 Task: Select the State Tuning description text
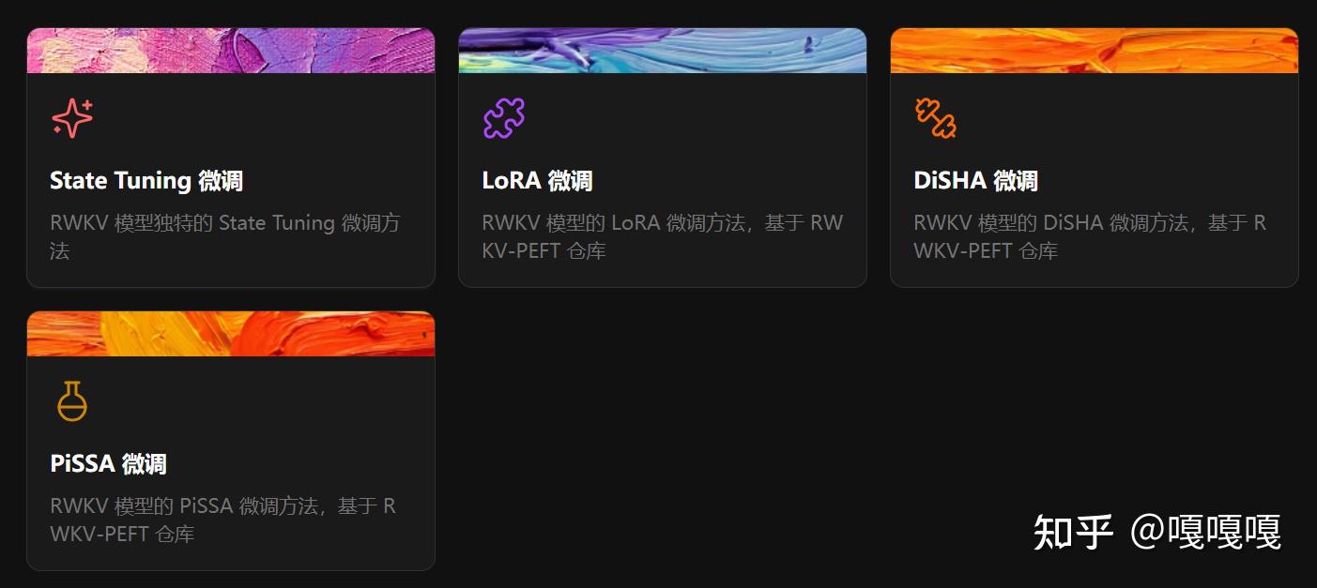pyautogui.click(x=225, y=236)
